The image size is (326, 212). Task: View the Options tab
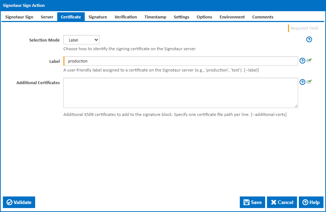204,17
